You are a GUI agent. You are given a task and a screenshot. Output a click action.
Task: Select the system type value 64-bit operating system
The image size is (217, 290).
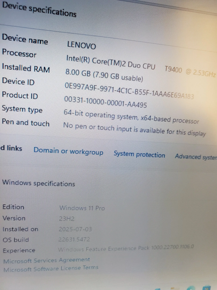(x=131, y=117)
